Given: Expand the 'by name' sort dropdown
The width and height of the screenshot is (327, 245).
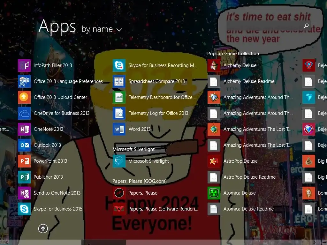Looking at the screenshot, I should click(x=102, y=29).
